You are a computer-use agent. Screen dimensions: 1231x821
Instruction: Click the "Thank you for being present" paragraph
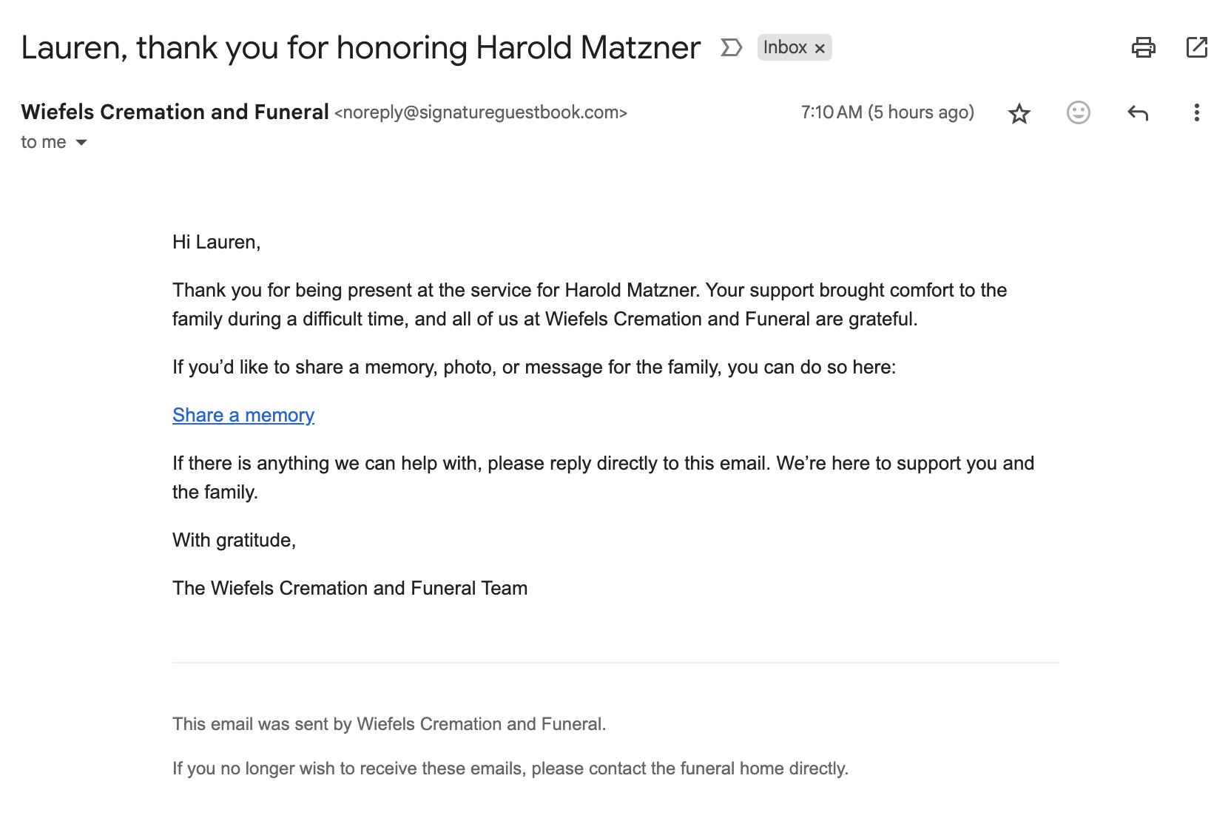(589, 304)
